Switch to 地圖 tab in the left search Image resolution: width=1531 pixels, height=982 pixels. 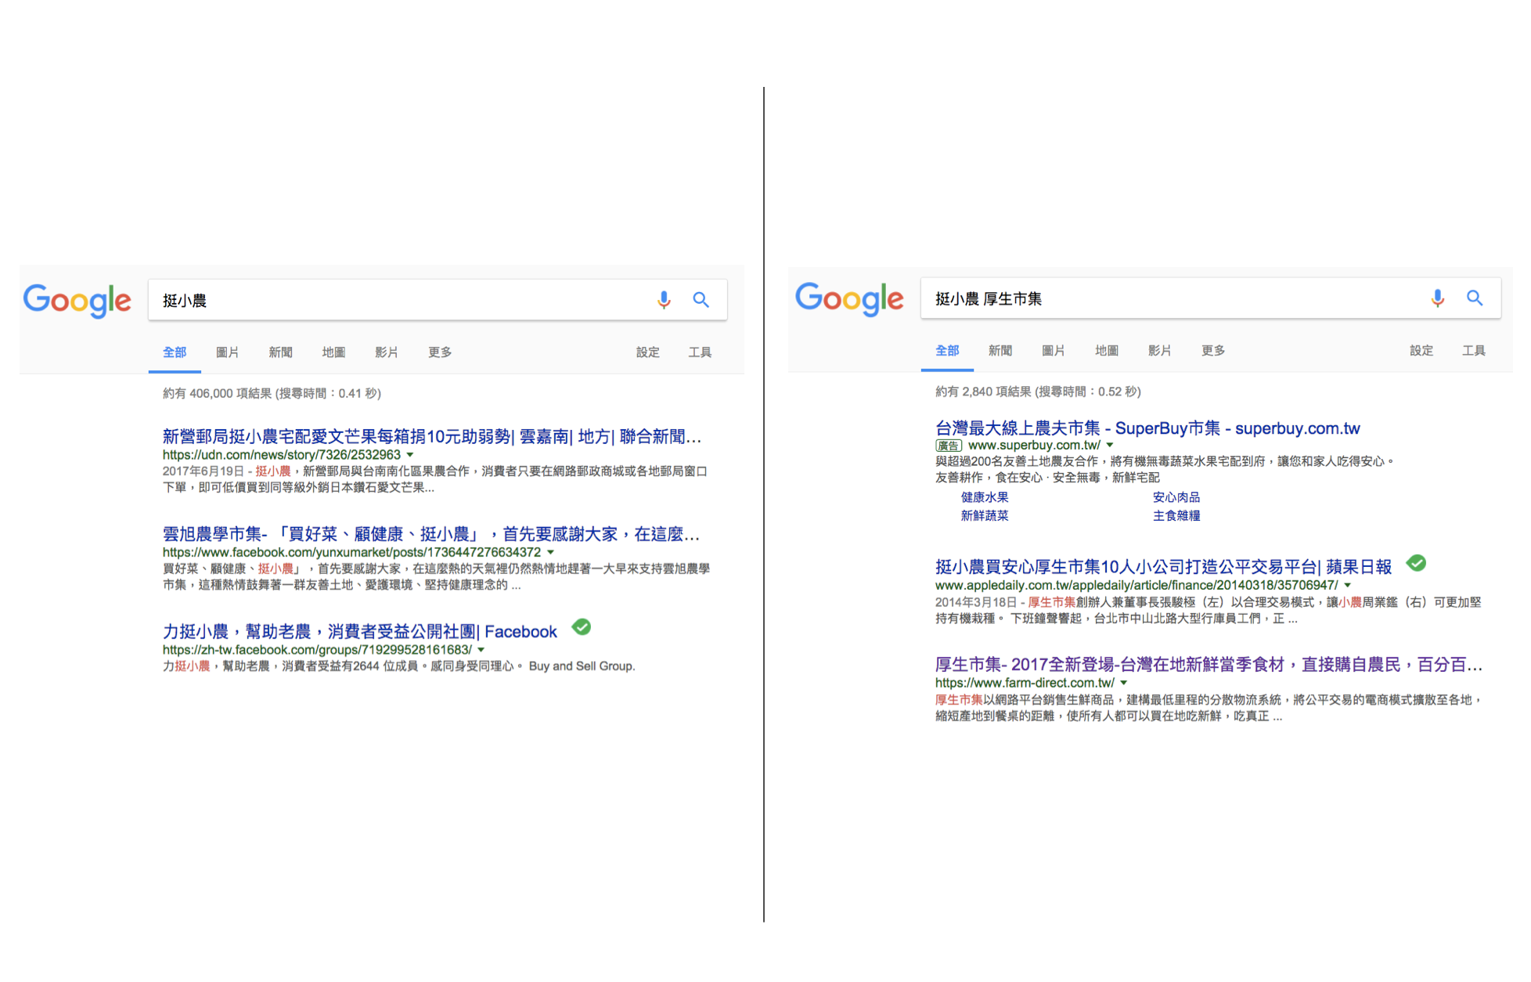click(x=333, y=352)
